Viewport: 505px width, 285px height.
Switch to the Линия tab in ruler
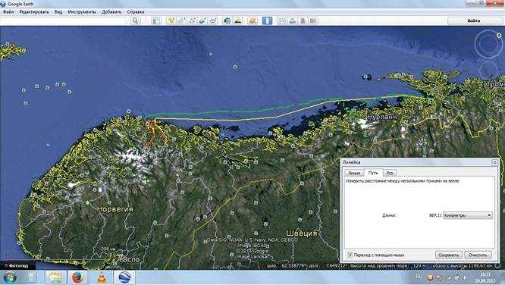pos(354,173)
